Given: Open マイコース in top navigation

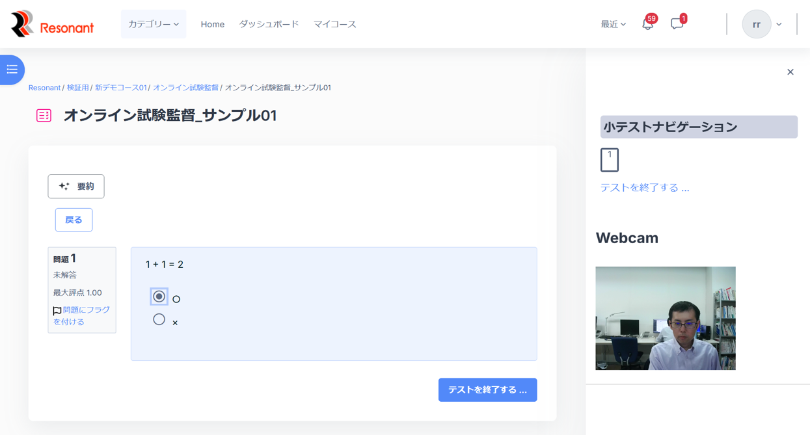Looking at the screenshot, I should pos(334,24).
